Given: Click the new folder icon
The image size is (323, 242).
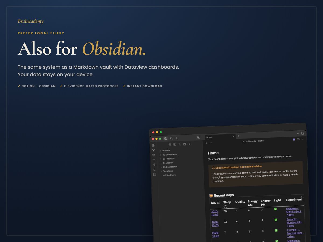Looking at the screenshot, I should [x=175, y=145].
